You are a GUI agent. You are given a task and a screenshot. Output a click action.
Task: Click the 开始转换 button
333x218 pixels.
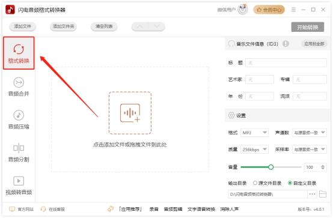308,27
